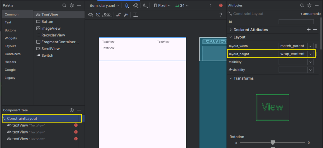The image size is (323, 148).
Task: Expand the toolbar overflow arrow
Action: pyautogui.click(x=210, y=5)
